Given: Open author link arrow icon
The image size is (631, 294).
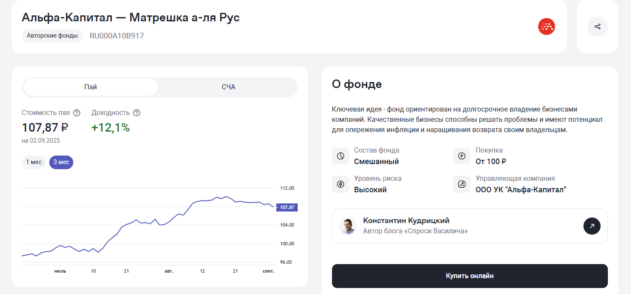Looking at the screenshot, I should tap(592, 226).
